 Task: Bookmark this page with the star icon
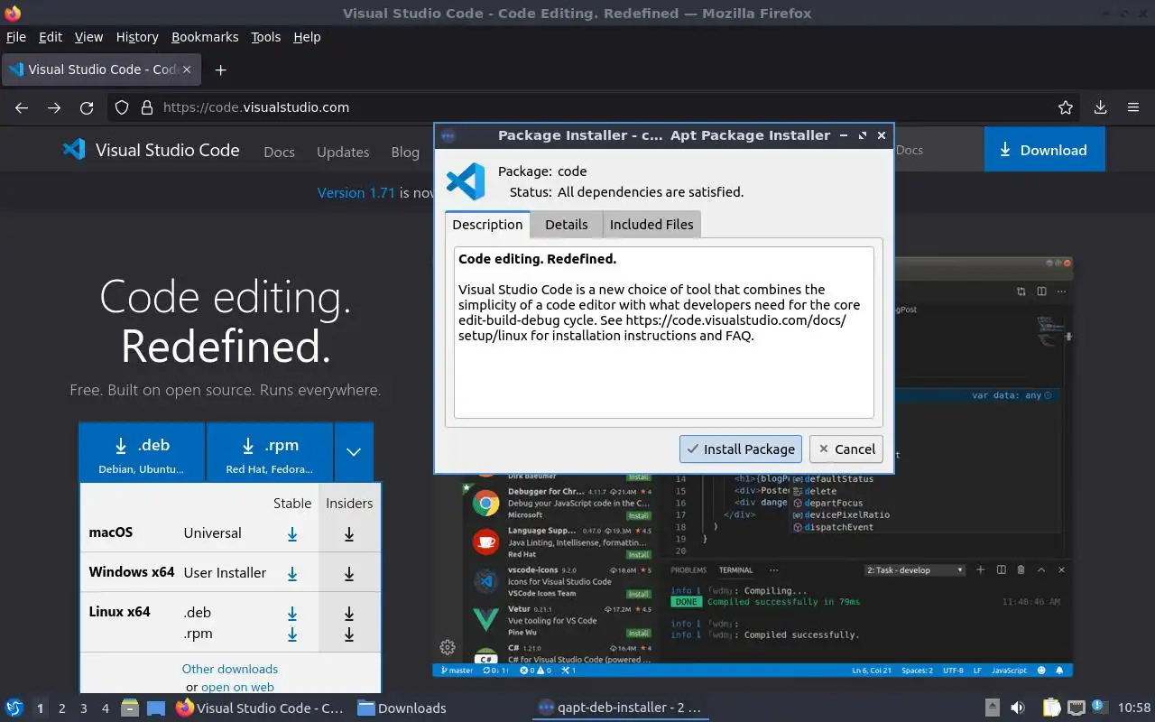(x=1066, y=107)
